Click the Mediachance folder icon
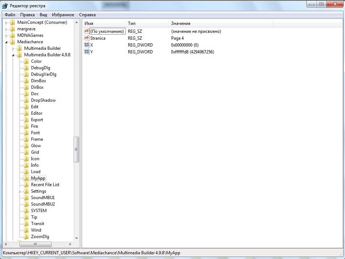This screenshot has height=259, width=345. coord(13,42)
